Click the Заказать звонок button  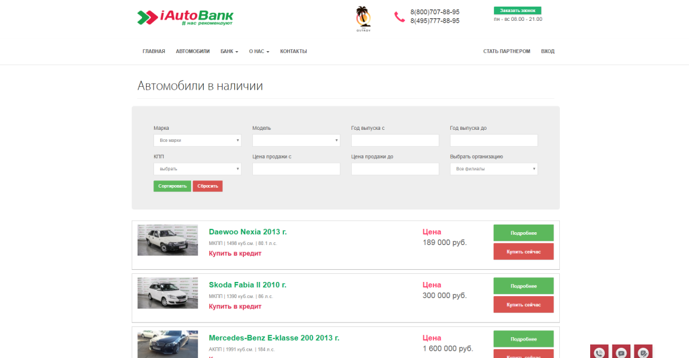point(517,11)
